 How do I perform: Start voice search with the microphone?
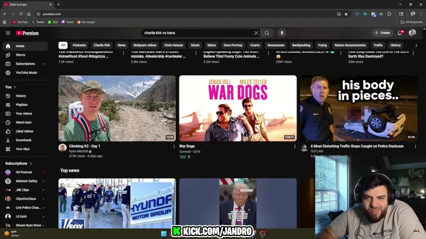pos(282,33)
